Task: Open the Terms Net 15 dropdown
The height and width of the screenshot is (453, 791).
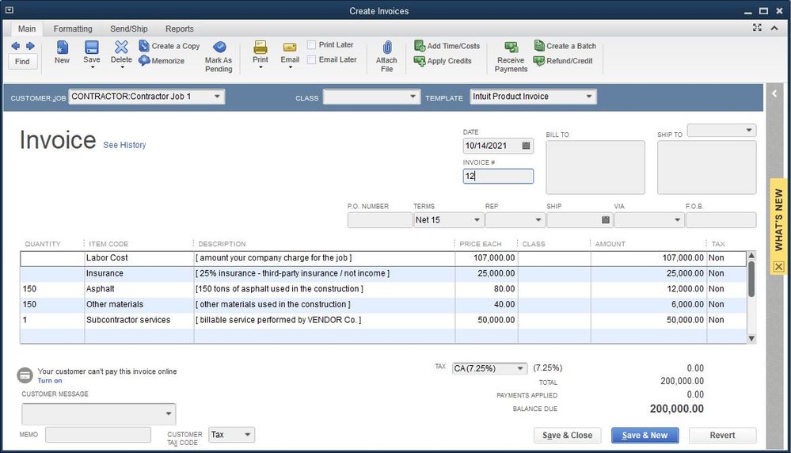Action: [477, 220]
